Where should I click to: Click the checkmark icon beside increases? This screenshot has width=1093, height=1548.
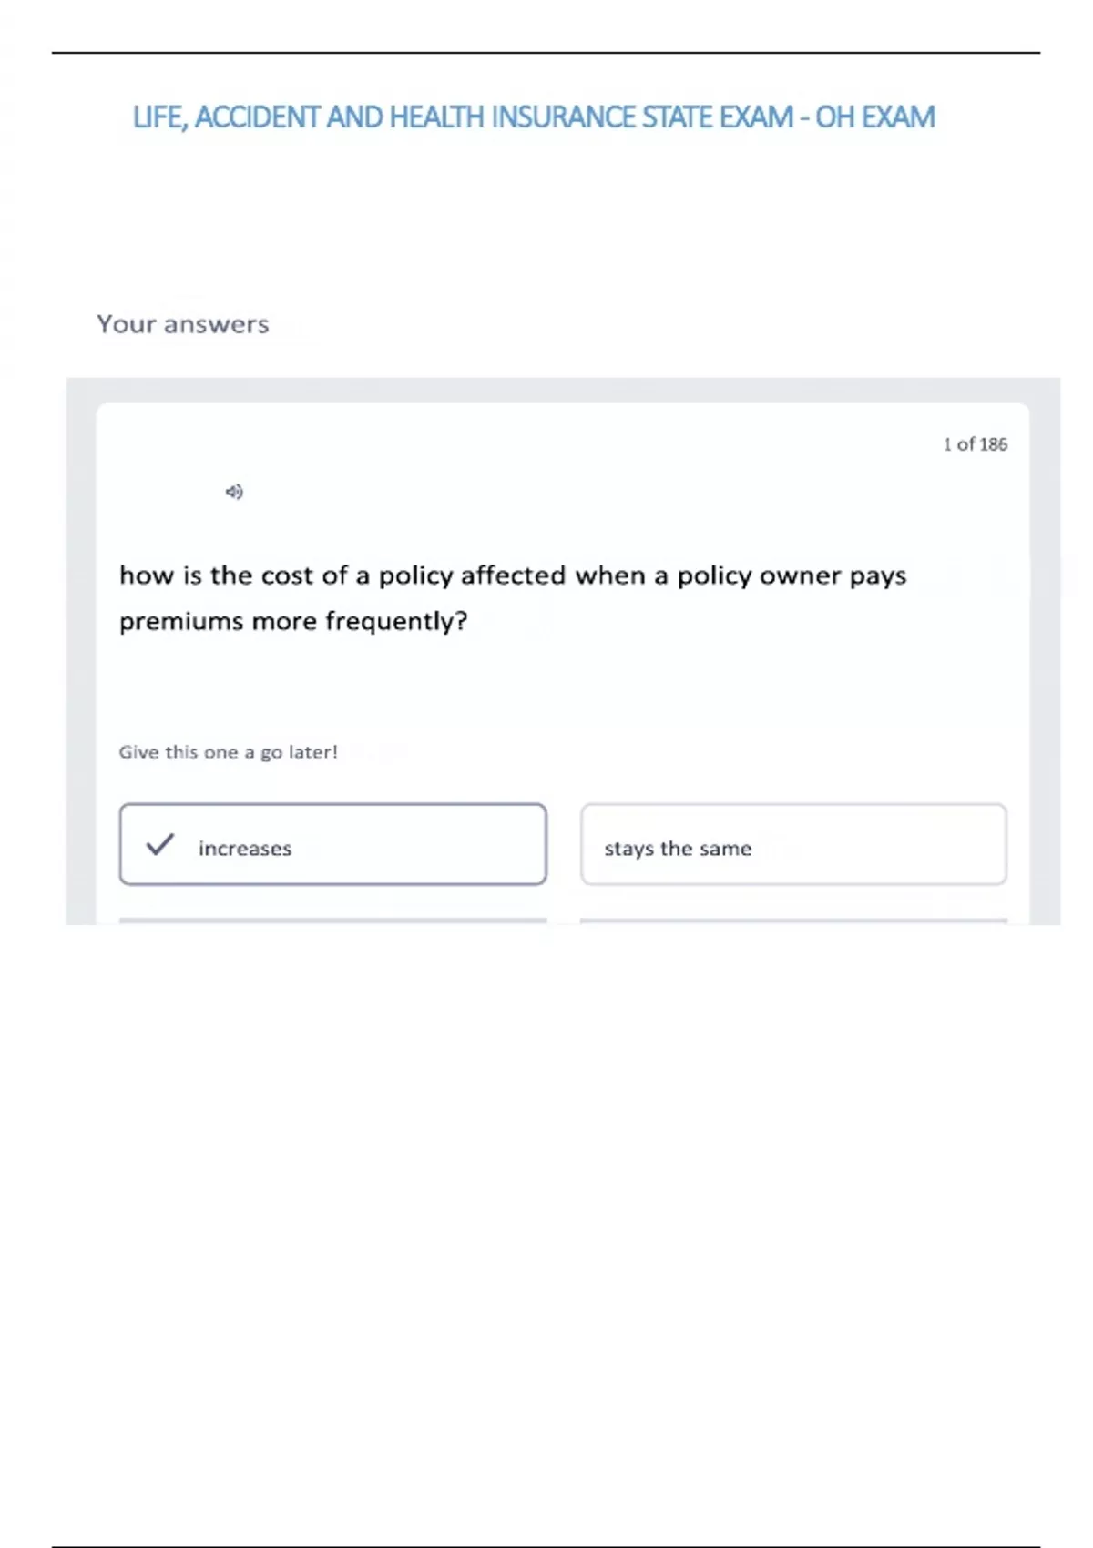coord(159,844)
